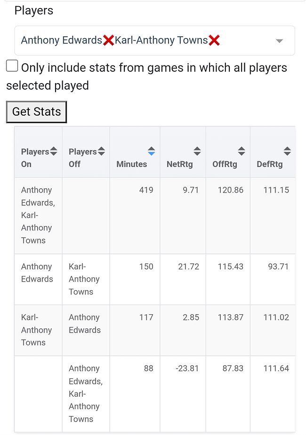Enable only games where all players played

[12, 66]
